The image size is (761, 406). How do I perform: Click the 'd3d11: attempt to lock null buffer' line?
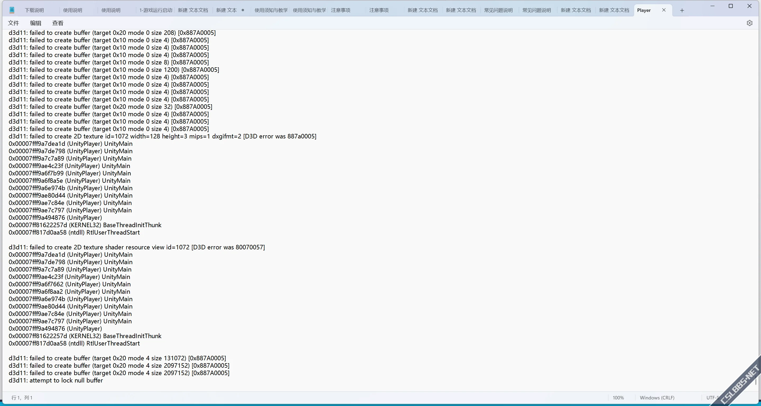55,380
